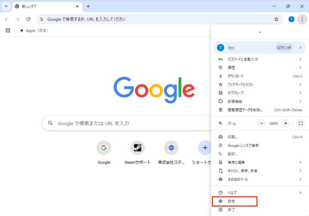
Task: Enter fullscreen with the zoom row icon
Action: (301, 124)
